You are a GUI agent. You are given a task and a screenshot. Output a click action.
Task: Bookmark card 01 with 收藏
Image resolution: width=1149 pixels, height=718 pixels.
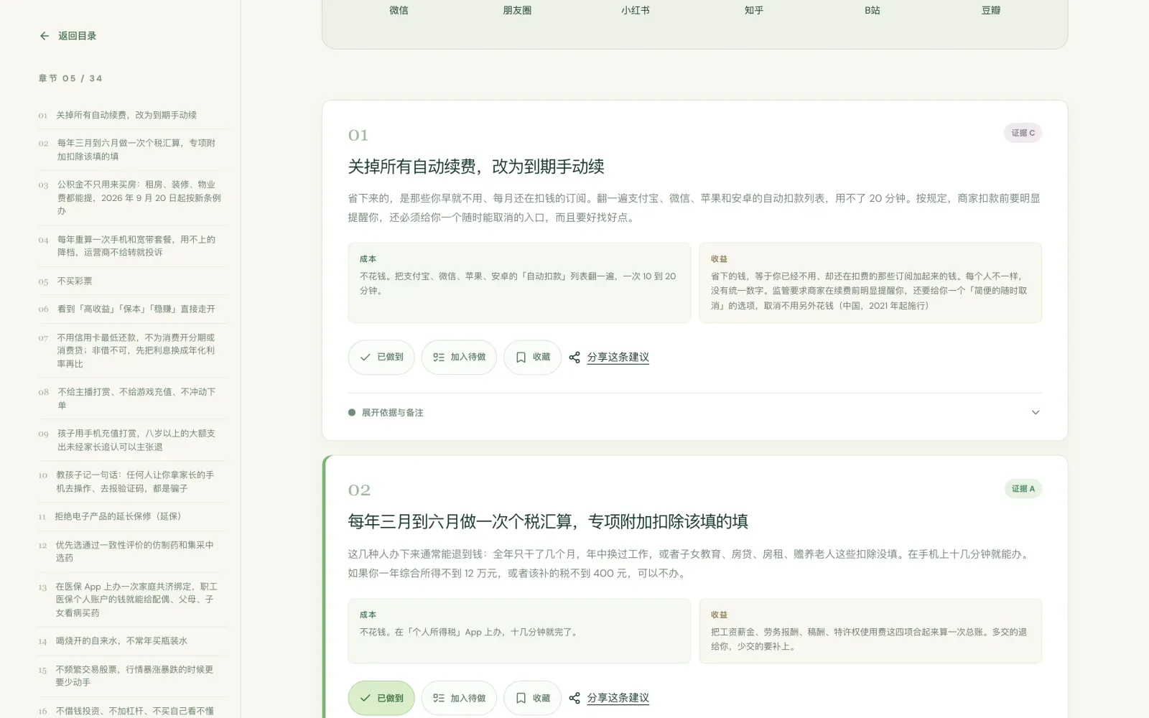coord(532,358)
